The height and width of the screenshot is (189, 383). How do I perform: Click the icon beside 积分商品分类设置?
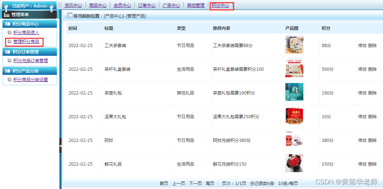click(9, 80)
